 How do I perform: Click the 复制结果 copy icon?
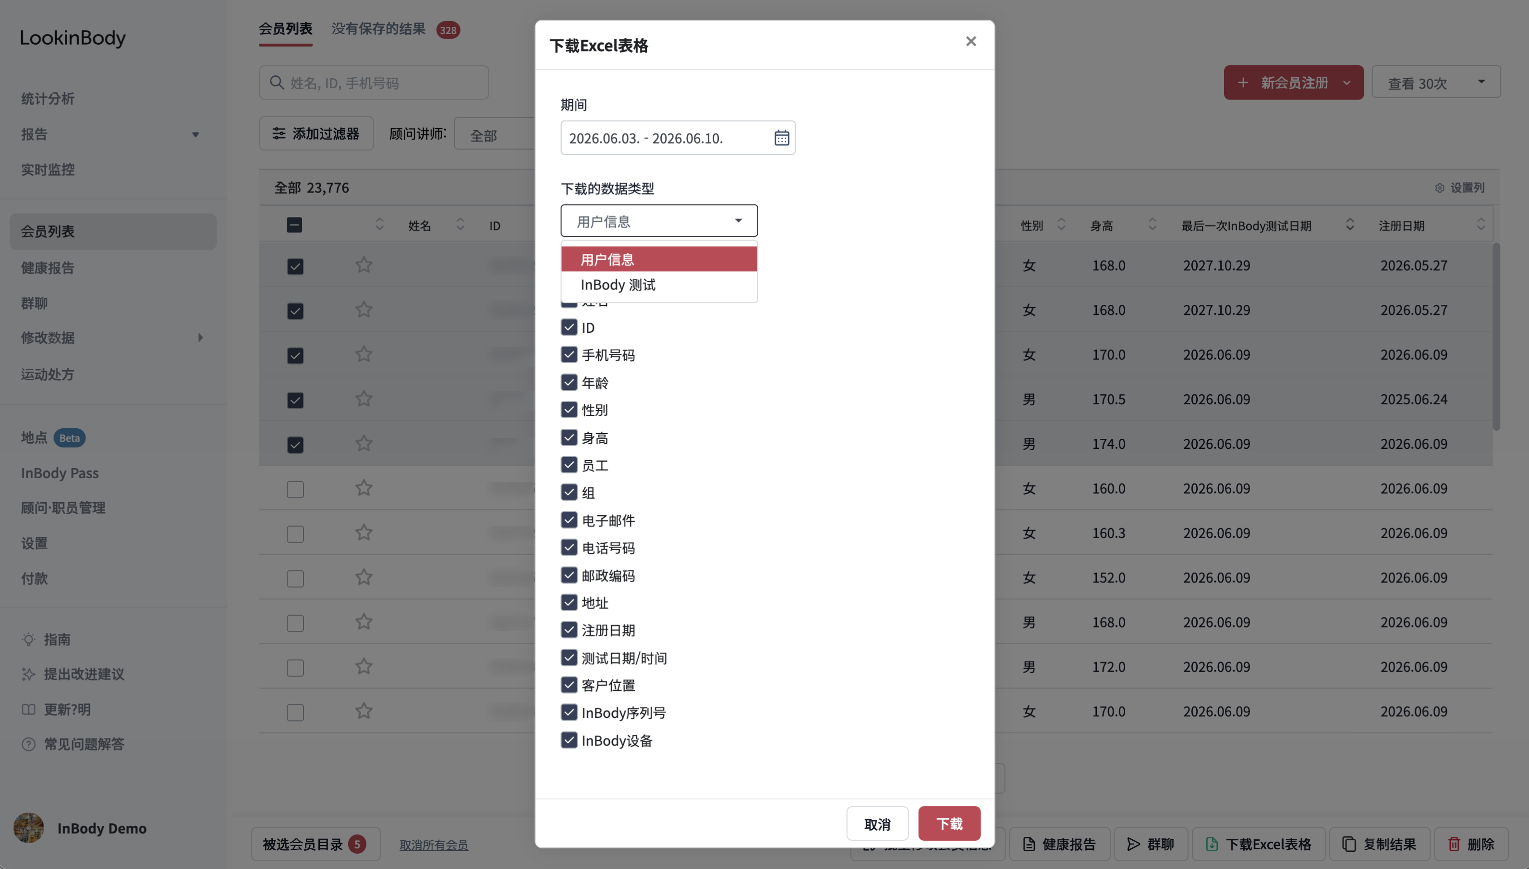(1349, 844)
